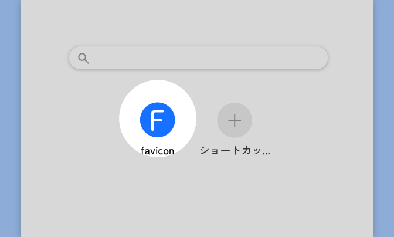
Task: Click empty gray area above search bar
Action: click(197, 23)
